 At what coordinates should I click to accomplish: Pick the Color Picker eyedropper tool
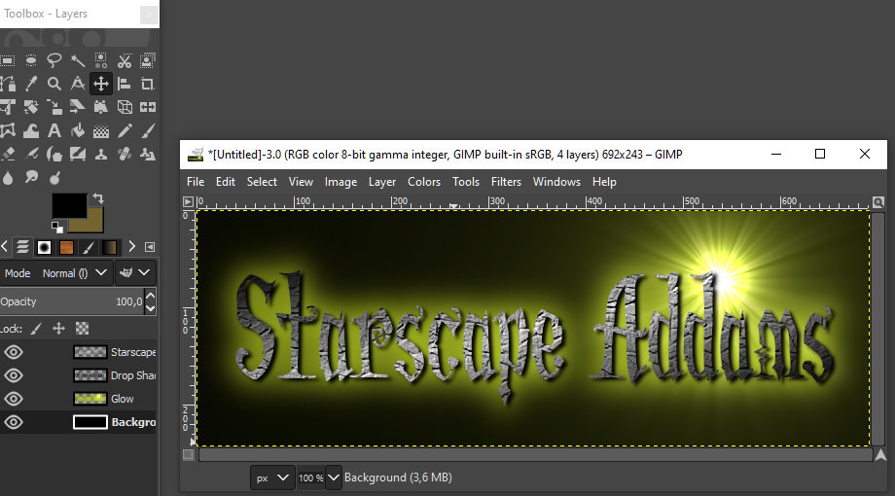click(31, 84)
